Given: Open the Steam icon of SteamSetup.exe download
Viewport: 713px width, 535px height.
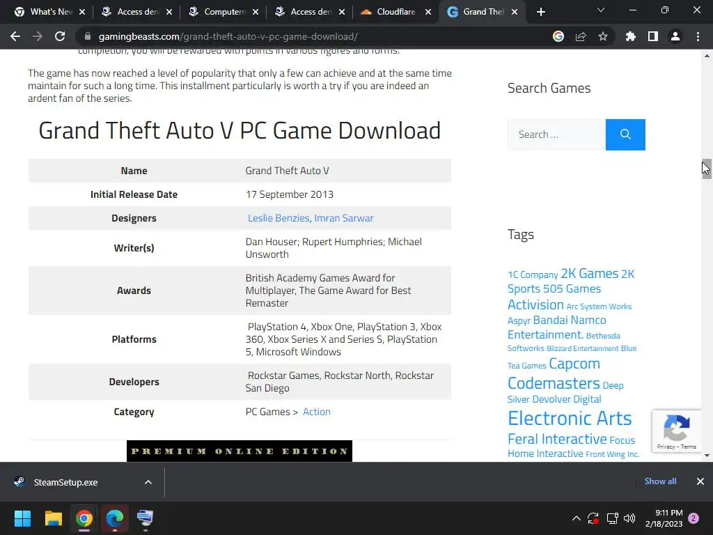Looking at the screenshot, I should coord(19,482).
